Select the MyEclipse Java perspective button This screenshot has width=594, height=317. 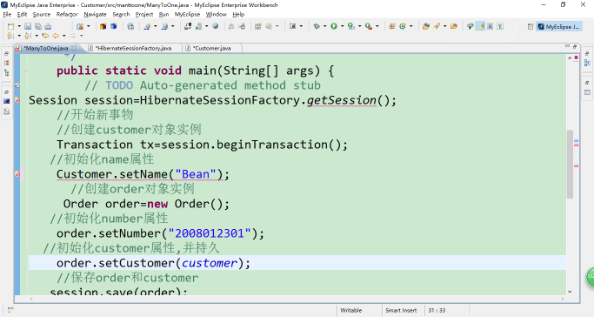(x=559, y=26)
